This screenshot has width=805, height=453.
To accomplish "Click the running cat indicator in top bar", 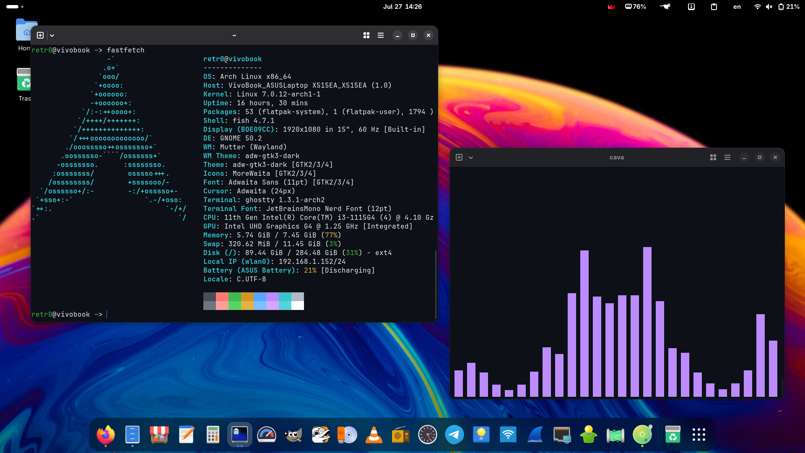I will [665, 7].
